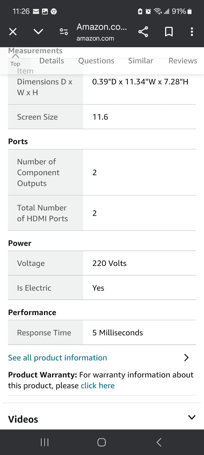Screen dimensions: 204x455
Task: Open recent apps from navigation bar
Action: point(45,442)
